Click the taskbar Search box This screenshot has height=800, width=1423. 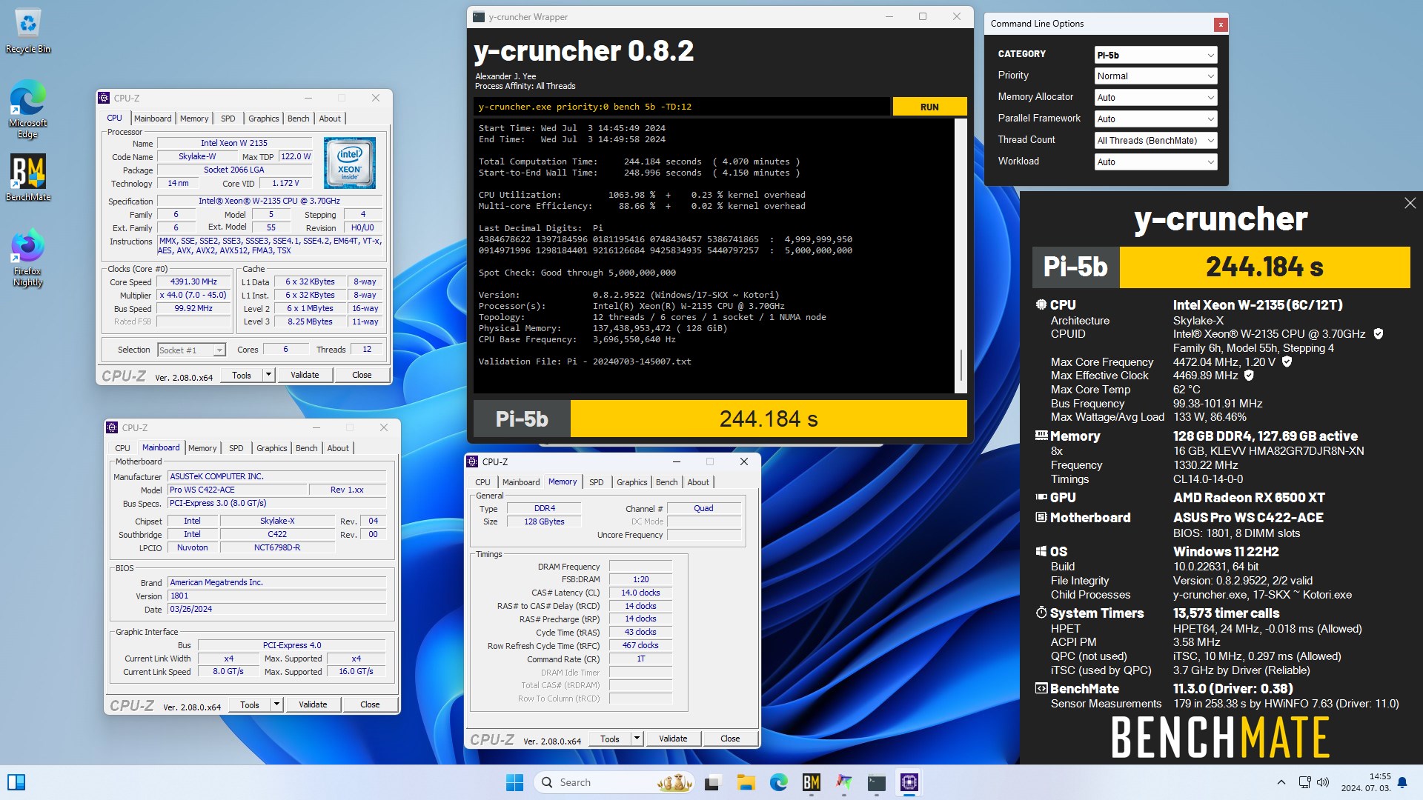tap(614, 782)
